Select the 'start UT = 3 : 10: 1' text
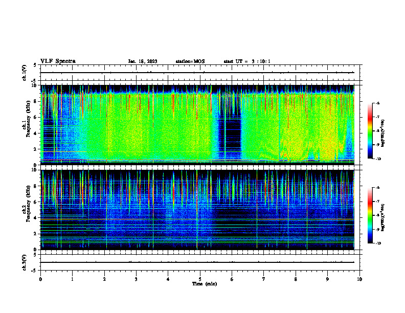The image size is (405, 313). 247,61
